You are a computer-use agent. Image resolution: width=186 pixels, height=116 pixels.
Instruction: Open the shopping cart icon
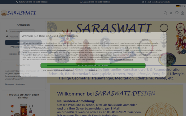tap(183, 13)
